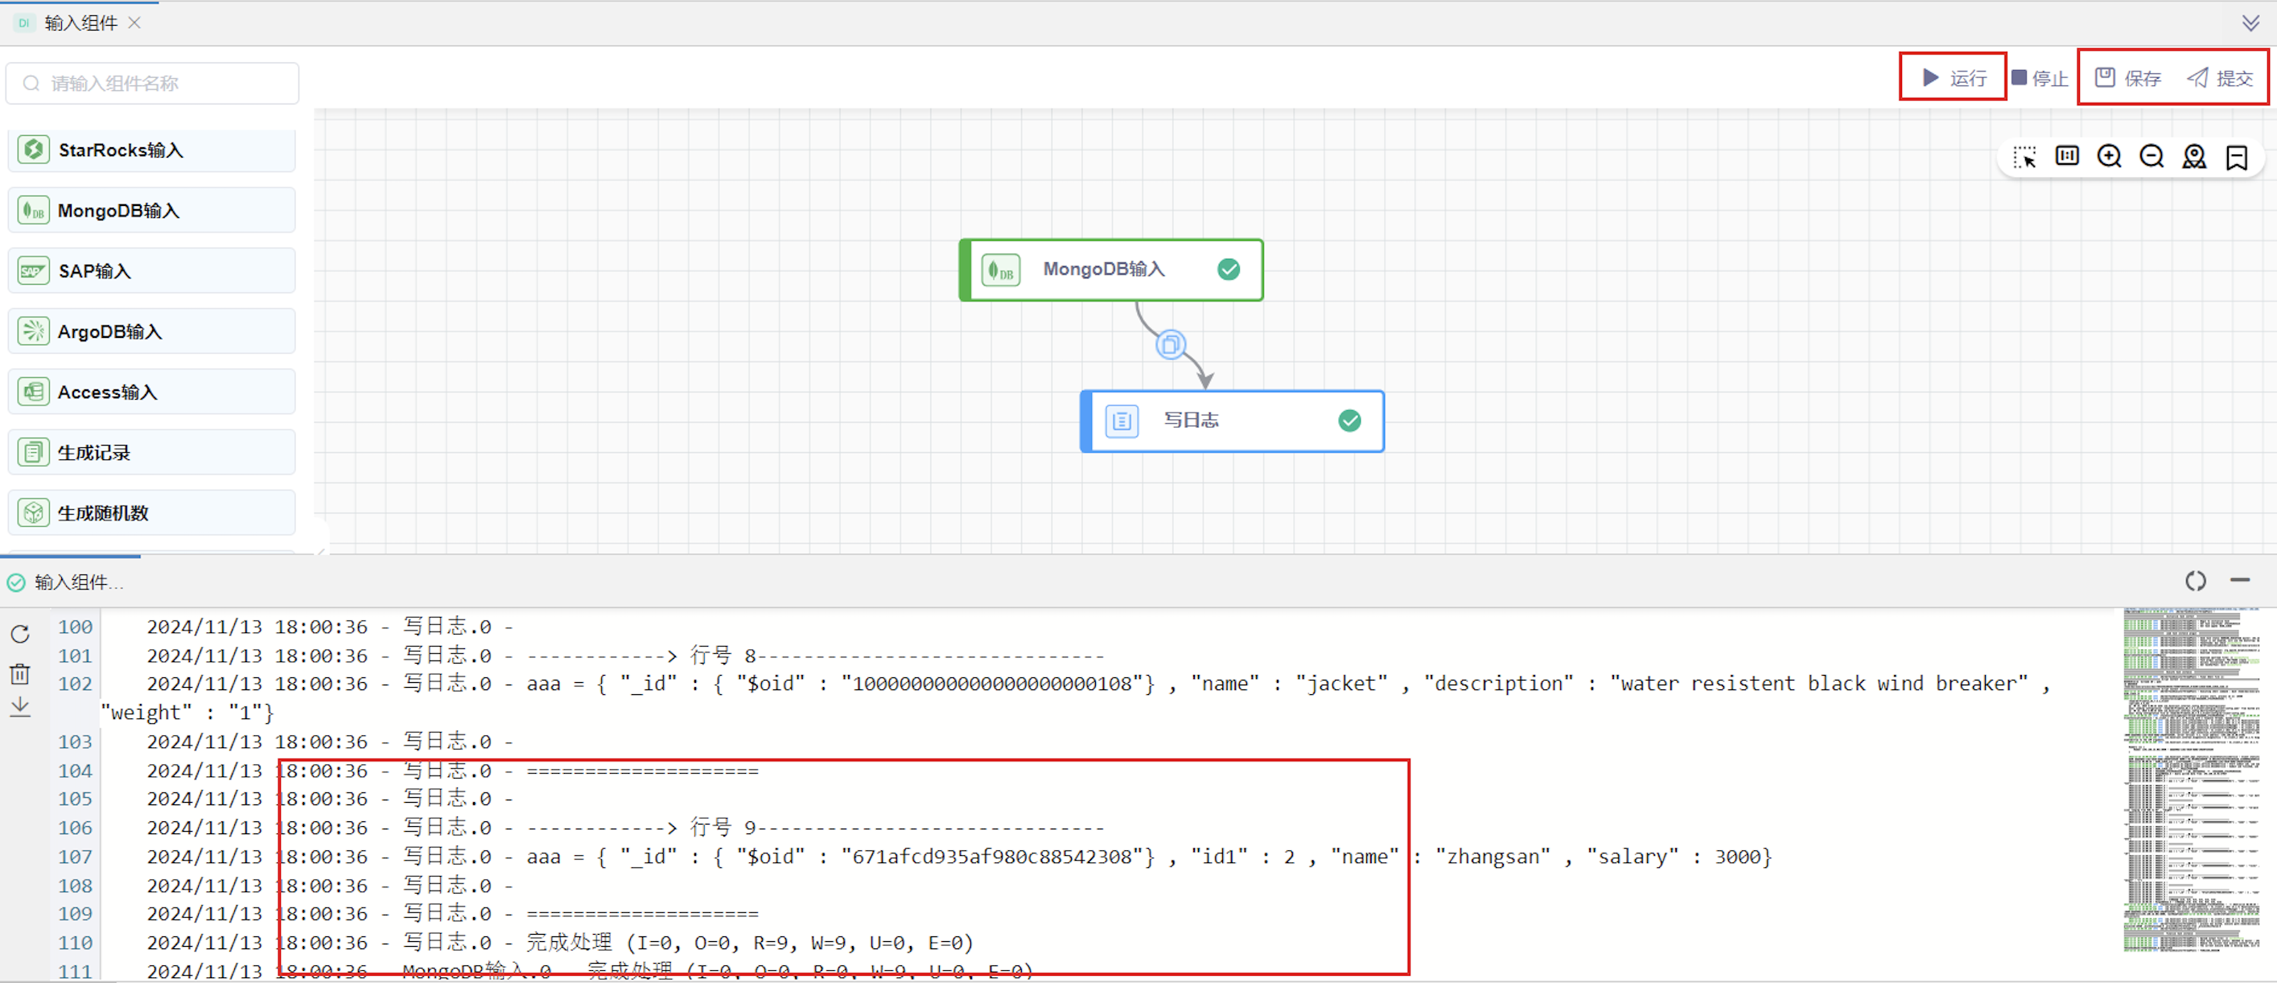
Task: Clear the log with trash icon
Action: (x=20, y=673)
